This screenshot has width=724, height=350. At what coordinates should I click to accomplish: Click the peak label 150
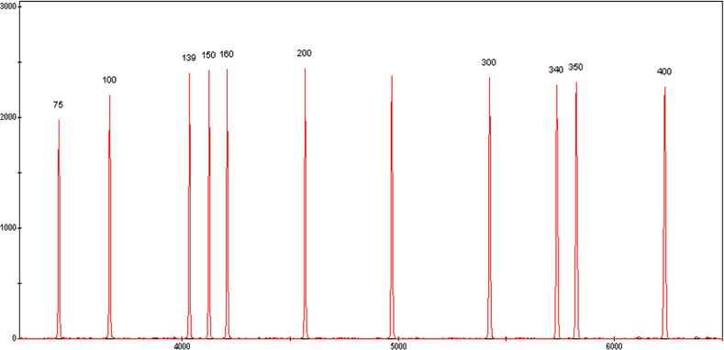[208, 55]
